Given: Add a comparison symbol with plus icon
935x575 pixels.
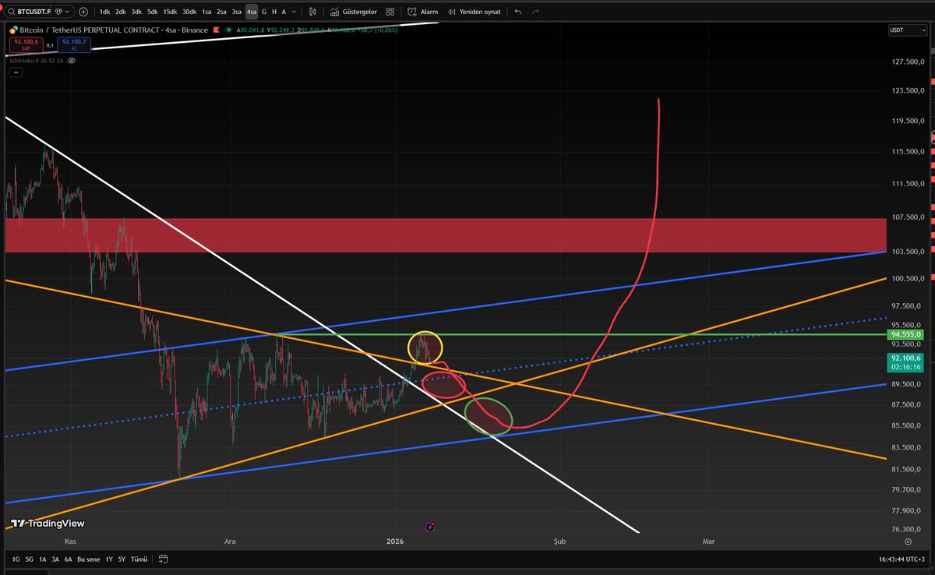Looking at the screenshot, I should tap(83, 12).
